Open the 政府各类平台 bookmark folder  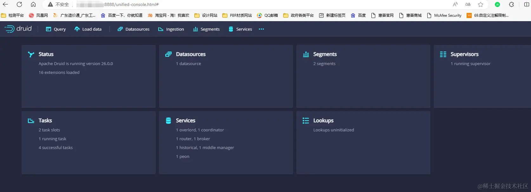coord(298,15)
